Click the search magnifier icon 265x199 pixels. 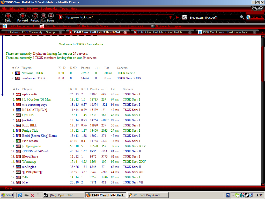click(242, 17)
